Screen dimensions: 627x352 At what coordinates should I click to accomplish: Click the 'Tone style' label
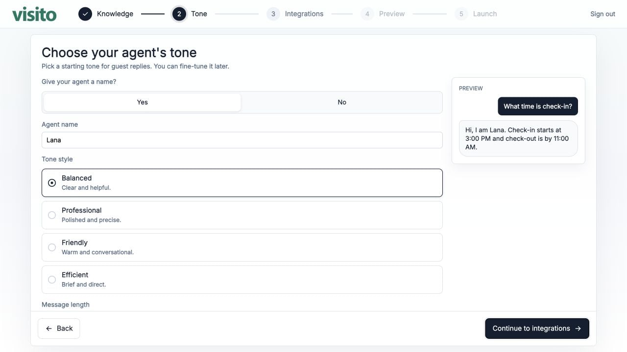[x=57, y=159]
